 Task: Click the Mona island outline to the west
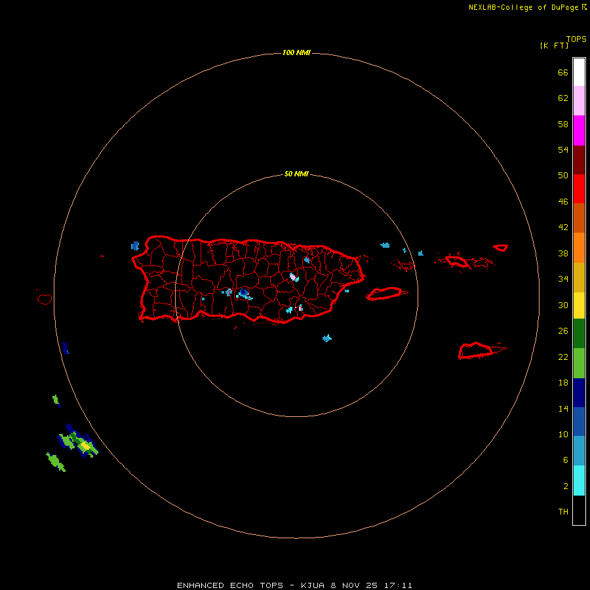45,299
